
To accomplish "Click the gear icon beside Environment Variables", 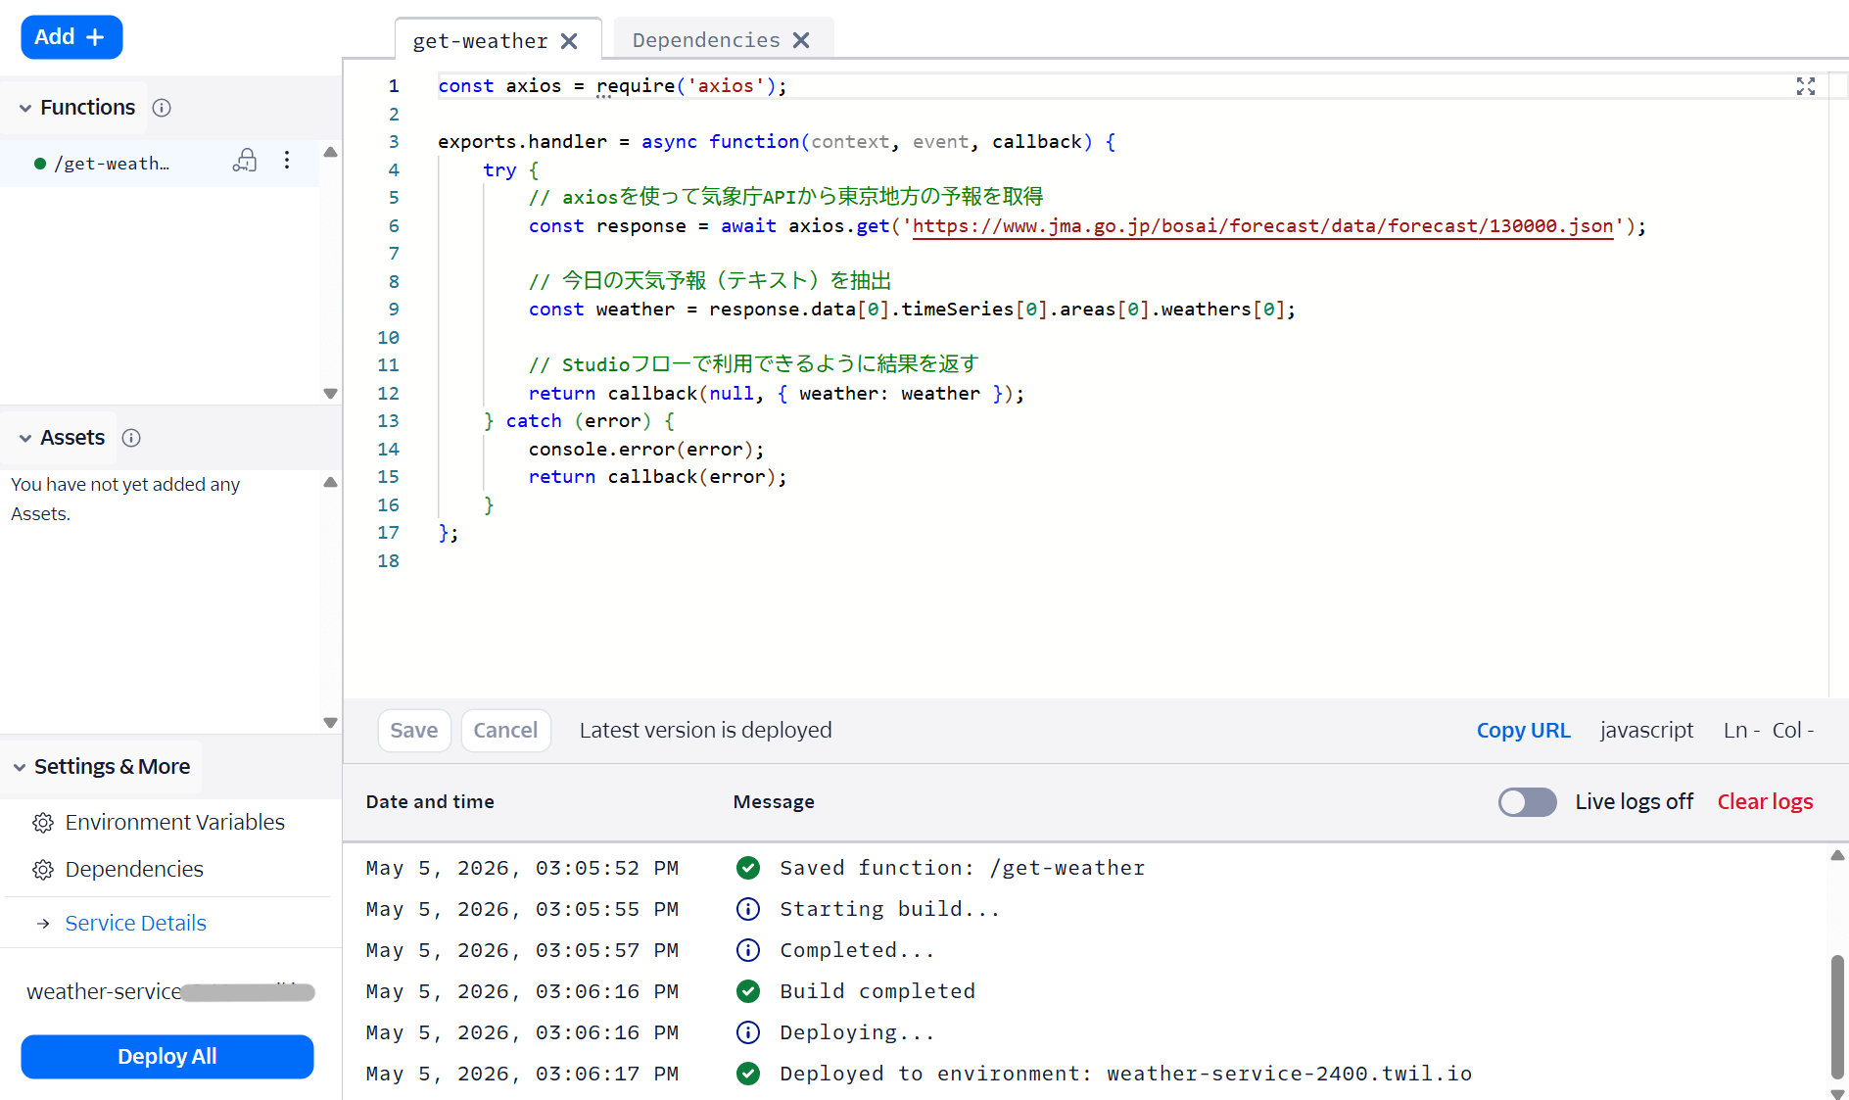I will (x=43, y=823).
